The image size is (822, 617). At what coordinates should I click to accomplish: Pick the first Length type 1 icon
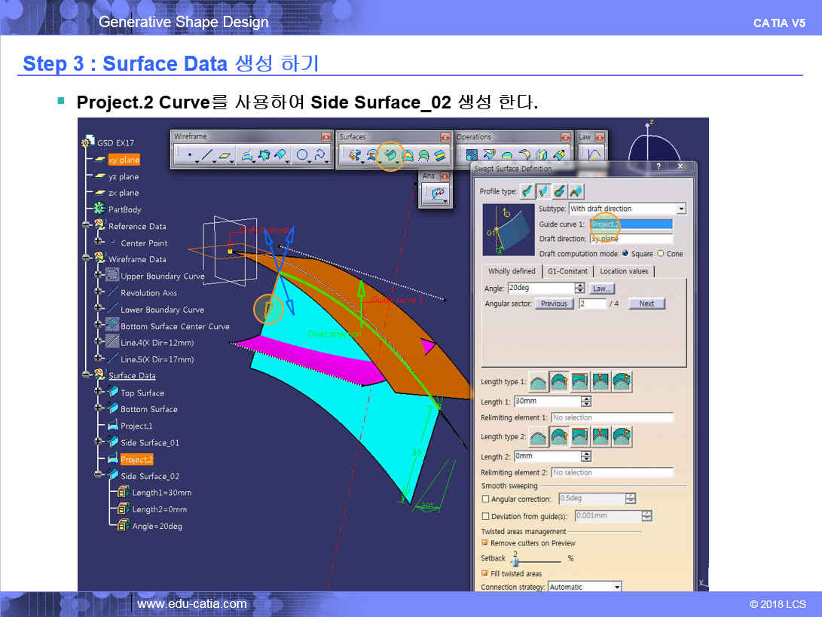tap(539, 383)
